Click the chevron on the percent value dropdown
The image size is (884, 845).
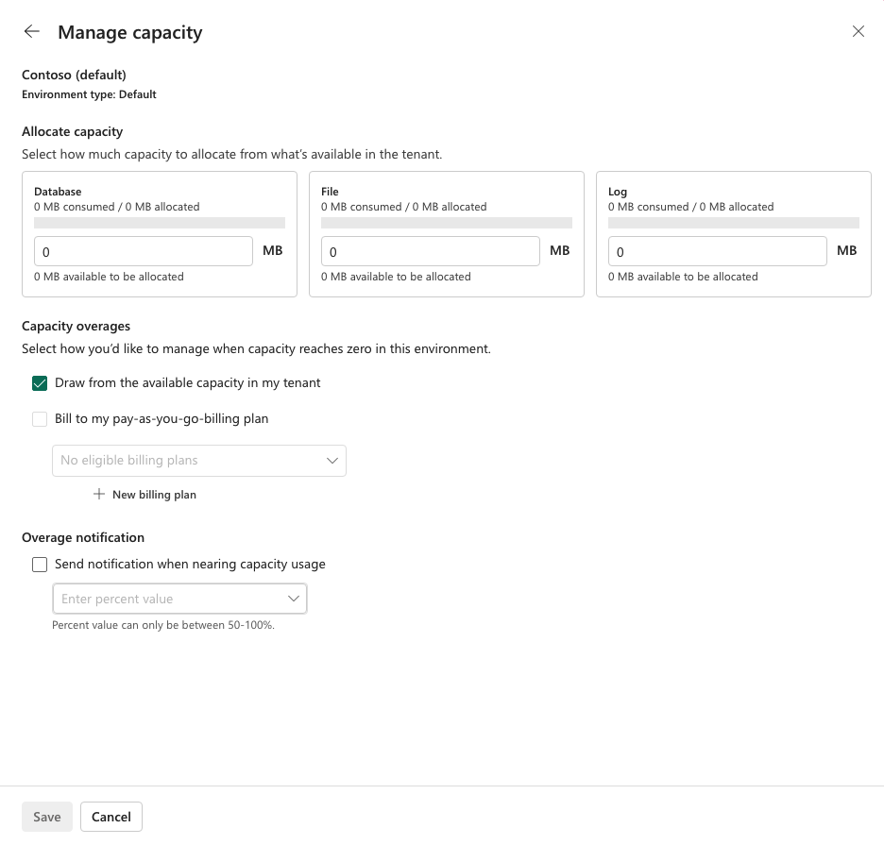294,599
